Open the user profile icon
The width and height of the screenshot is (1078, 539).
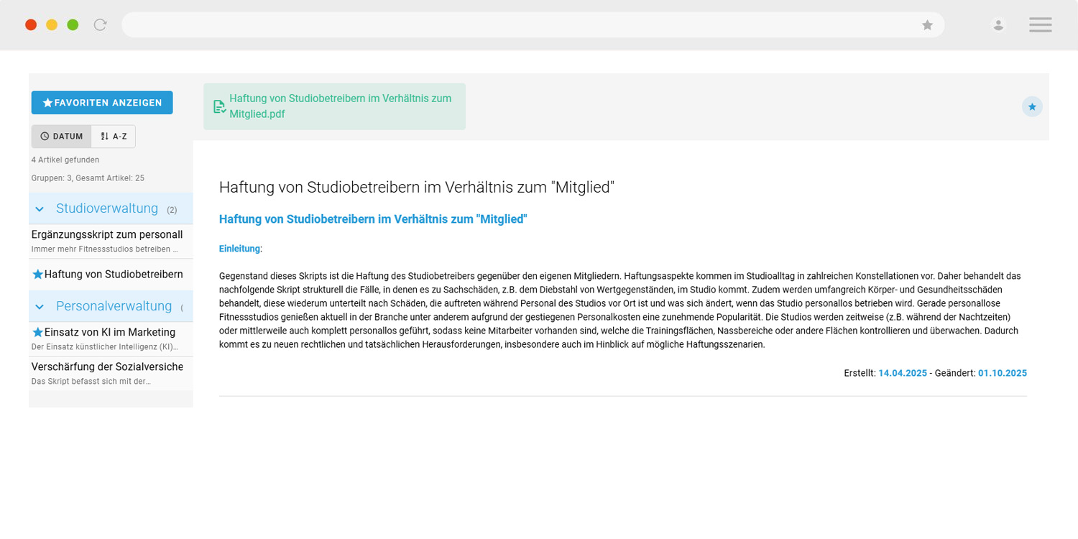pos(998,25)
